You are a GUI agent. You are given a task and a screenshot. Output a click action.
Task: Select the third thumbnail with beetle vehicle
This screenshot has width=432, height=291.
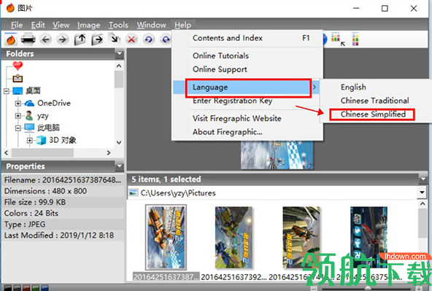(x=301, y=237)
